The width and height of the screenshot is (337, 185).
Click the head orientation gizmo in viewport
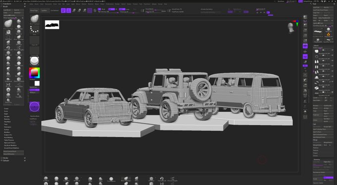291,28
